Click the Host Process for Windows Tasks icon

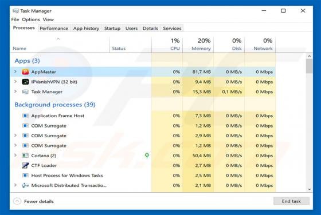tap(25, 176)
